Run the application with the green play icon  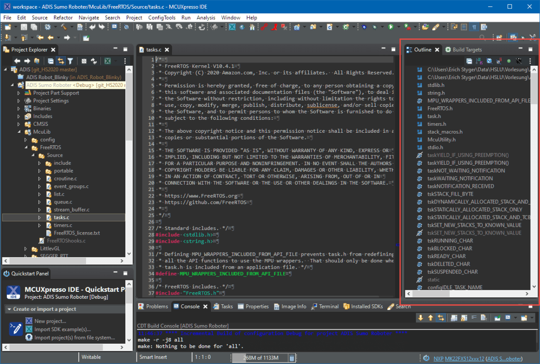pos(391,27)
